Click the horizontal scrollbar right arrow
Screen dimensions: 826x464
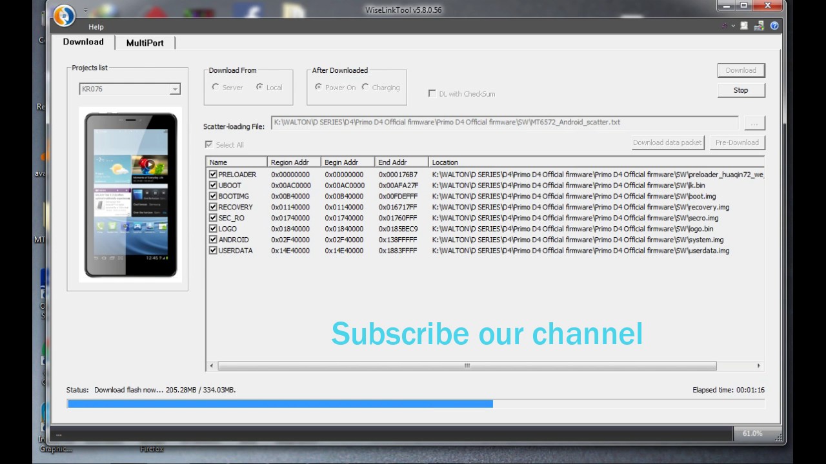point(759,366)
